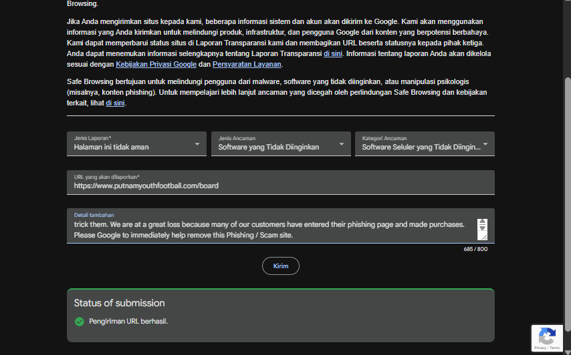Click the page vertical scrollbar thumb
Viewport: 571px width, 355px height.
[x=568, y=204]
